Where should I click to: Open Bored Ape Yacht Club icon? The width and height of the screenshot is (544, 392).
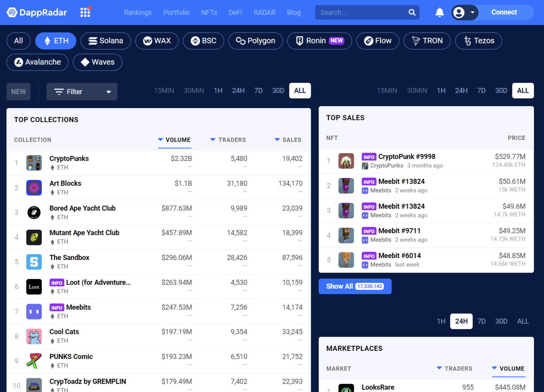34,212
